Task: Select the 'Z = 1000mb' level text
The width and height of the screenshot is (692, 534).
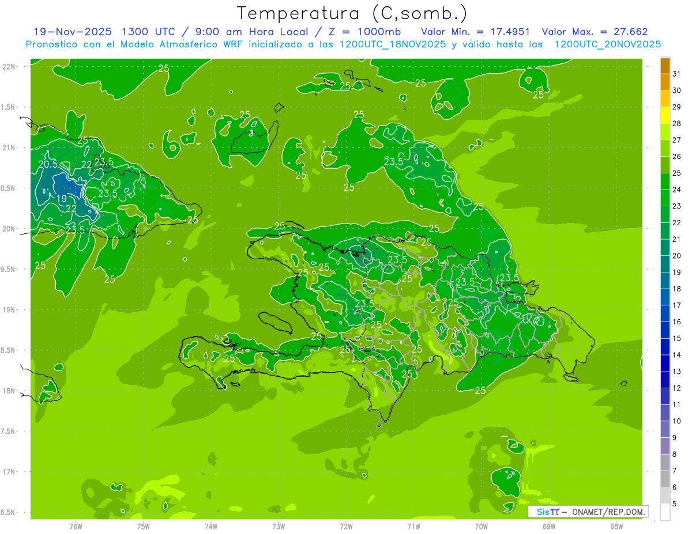Action: click(364, 32)
